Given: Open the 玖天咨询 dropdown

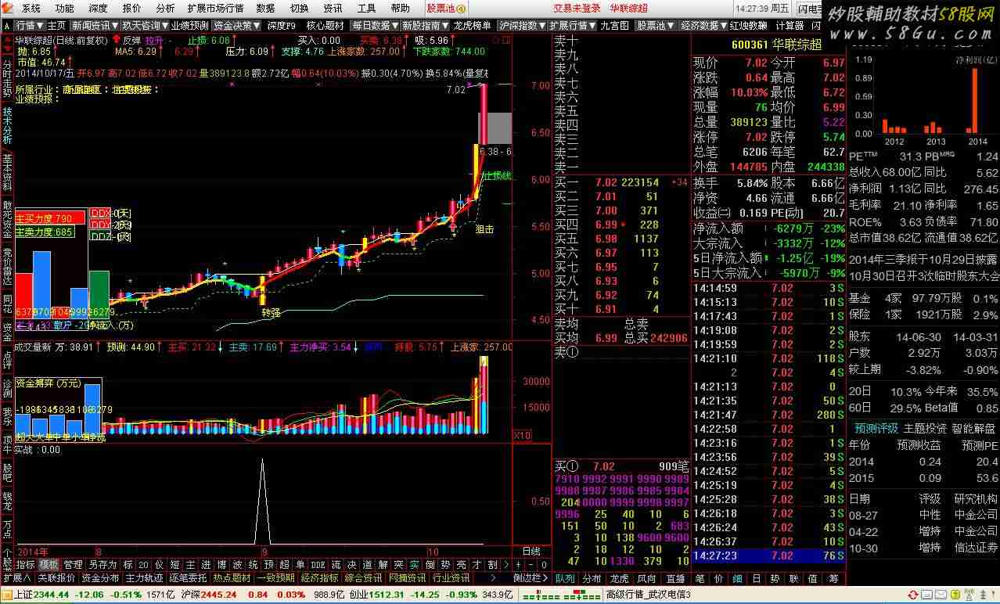Looking at the screenshot, I should coord(144,26).
